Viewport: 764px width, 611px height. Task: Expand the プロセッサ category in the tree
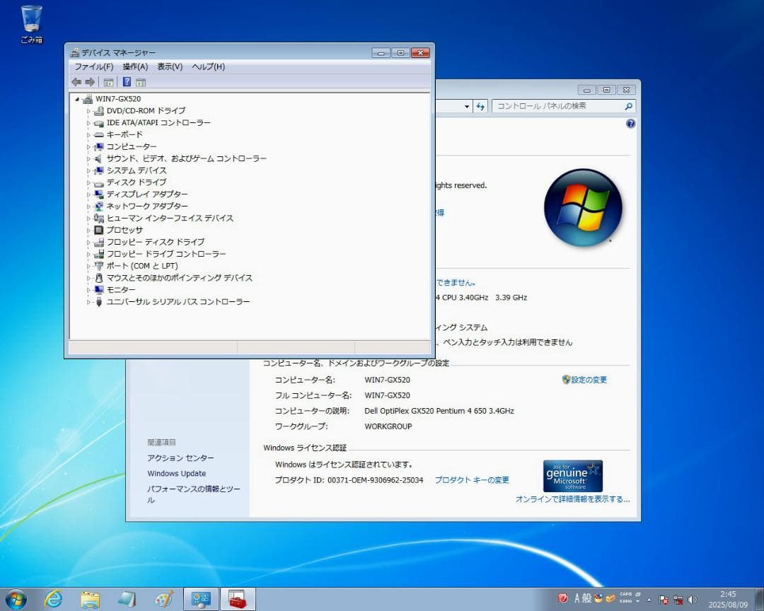click(88, 230)
